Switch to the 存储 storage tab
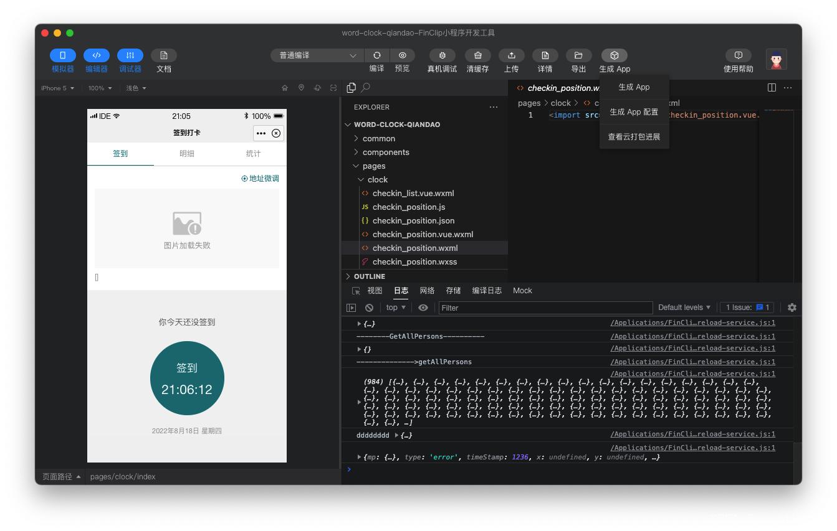Screen dimensions: 837x531 (453, 291)
